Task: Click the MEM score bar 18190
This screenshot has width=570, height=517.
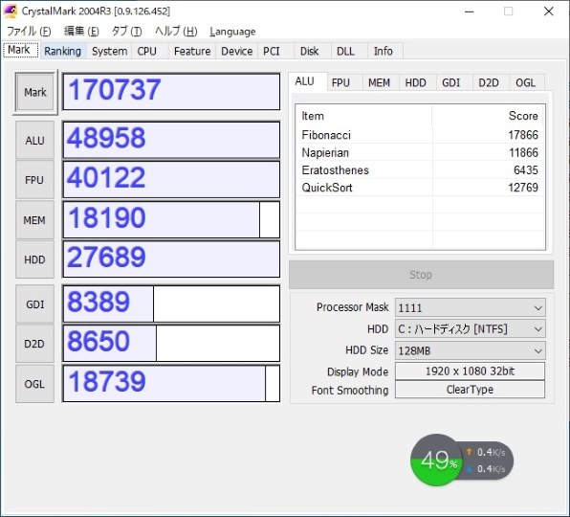Action: (x=171, y=220)
